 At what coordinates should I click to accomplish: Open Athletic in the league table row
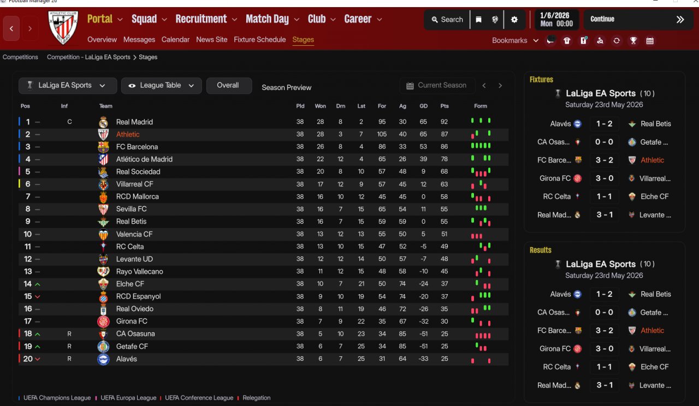pyautogui.click(x=128, y=134)
